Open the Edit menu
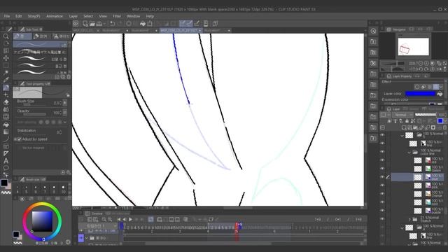Image resolution: width=448 pixels, height=252 pixels. click(x=19, y=16)
